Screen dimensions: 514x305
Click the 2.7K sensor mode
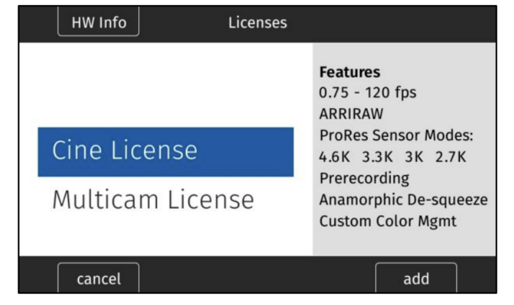point(451,157)
